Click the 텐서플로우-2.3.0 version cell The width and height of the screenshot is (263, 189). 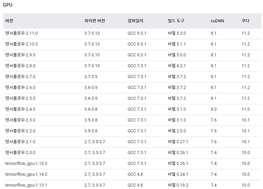[20, 120]
